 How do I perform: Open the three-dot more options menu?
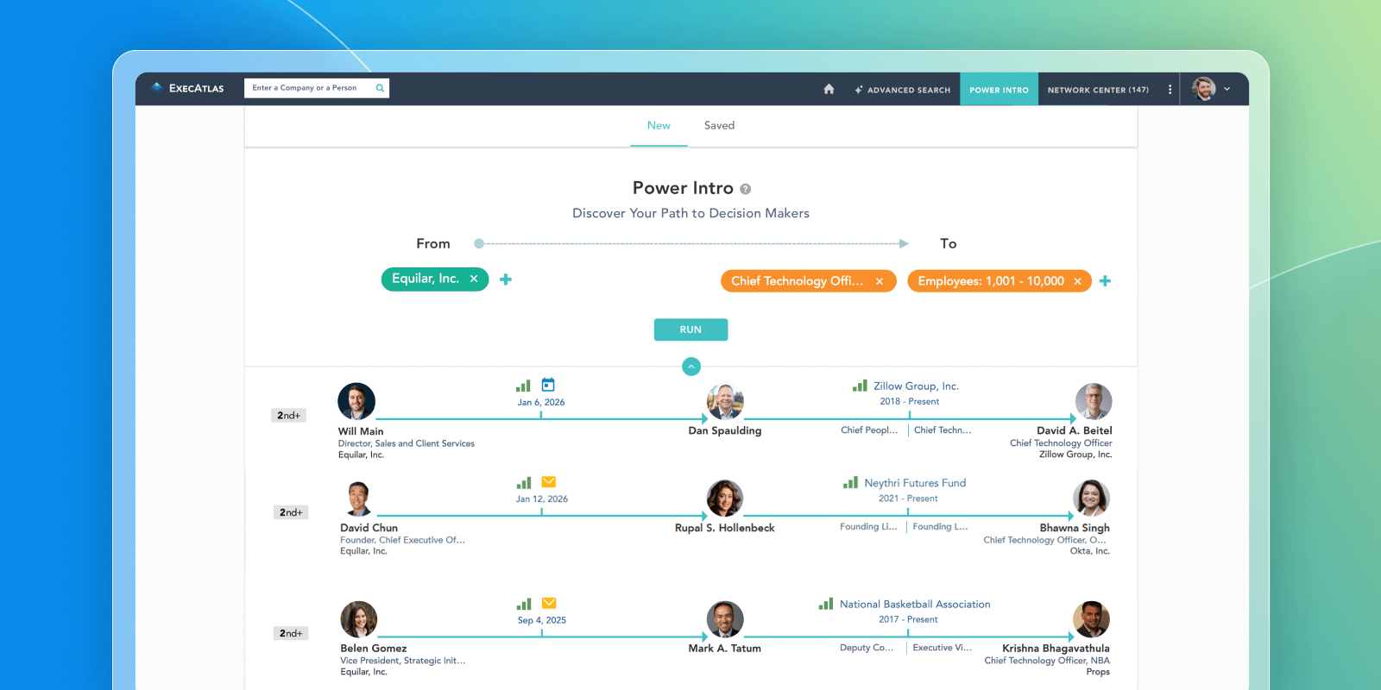(x=1170, y=89)
